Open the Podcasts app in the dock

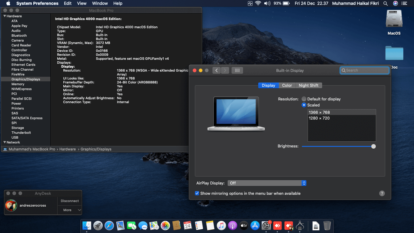[x=232, y=225]
